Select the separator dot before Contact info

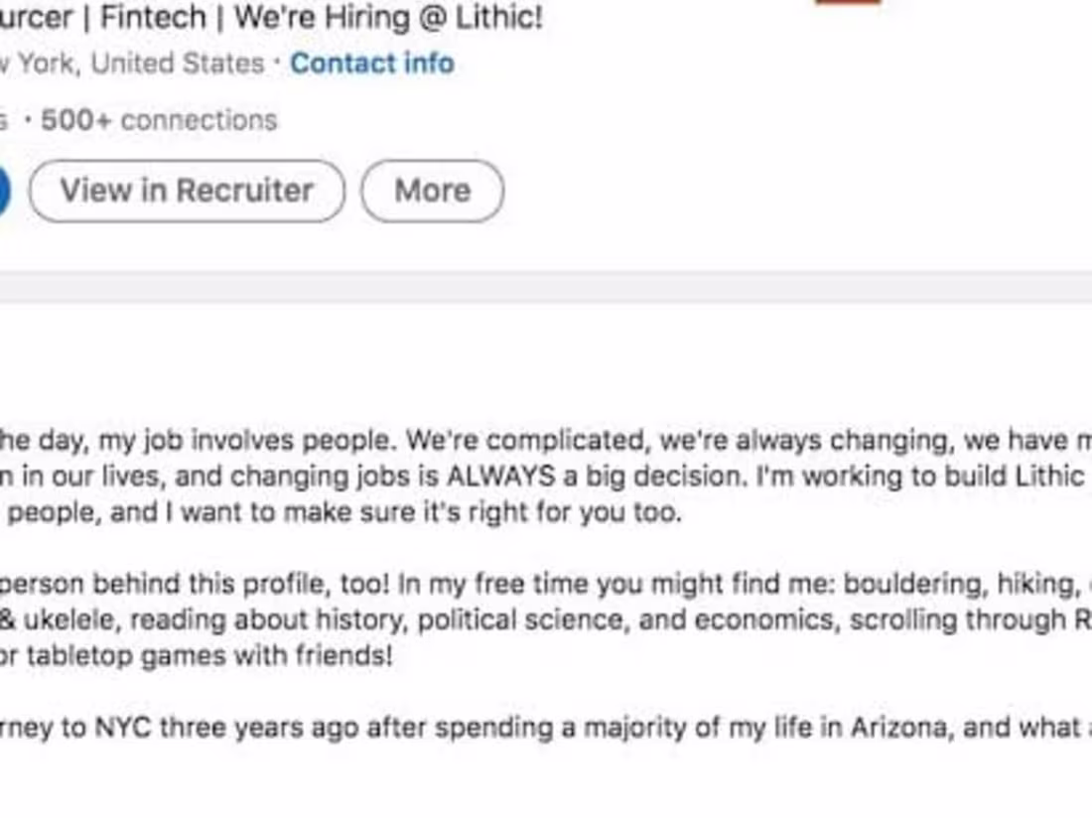tap(275, 64)
